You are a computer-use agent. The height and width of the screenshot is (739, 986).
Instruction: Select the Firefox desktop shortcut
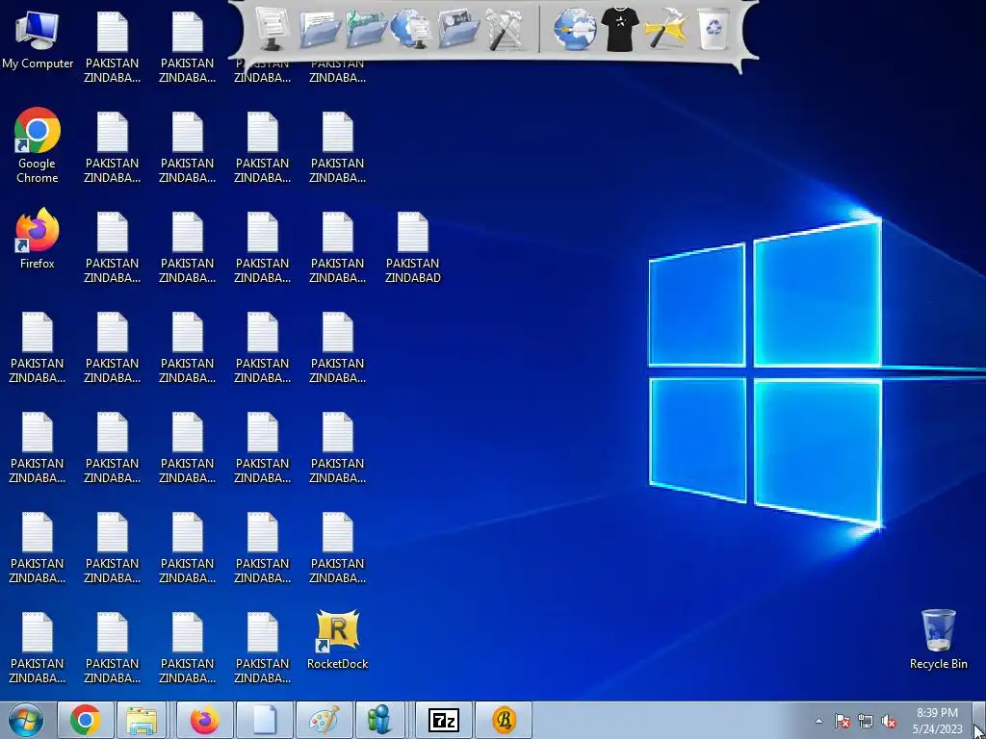pos(38,239)
